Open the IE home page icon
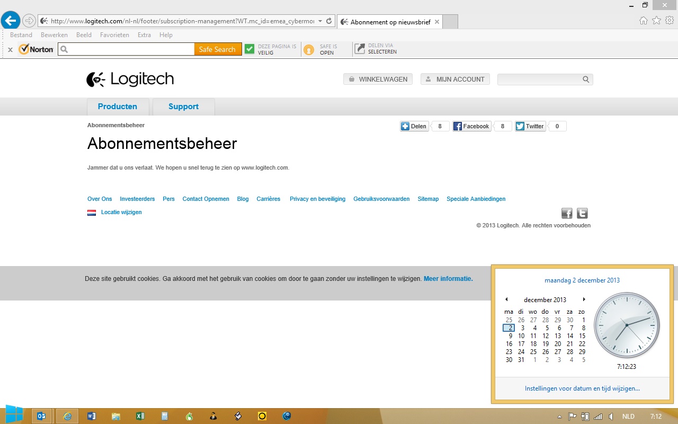 643,21
